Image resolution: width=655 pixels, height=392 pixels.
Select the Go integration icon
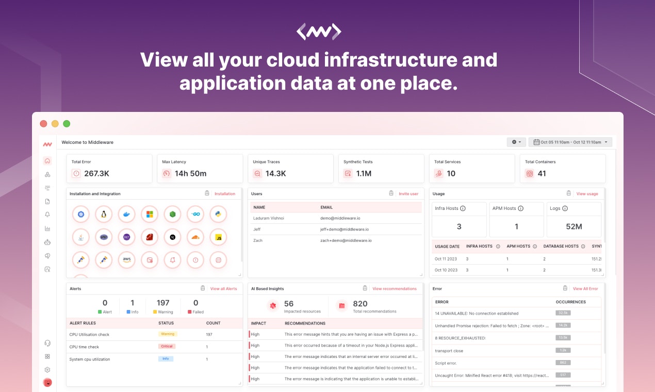click(x=195, y=214)
